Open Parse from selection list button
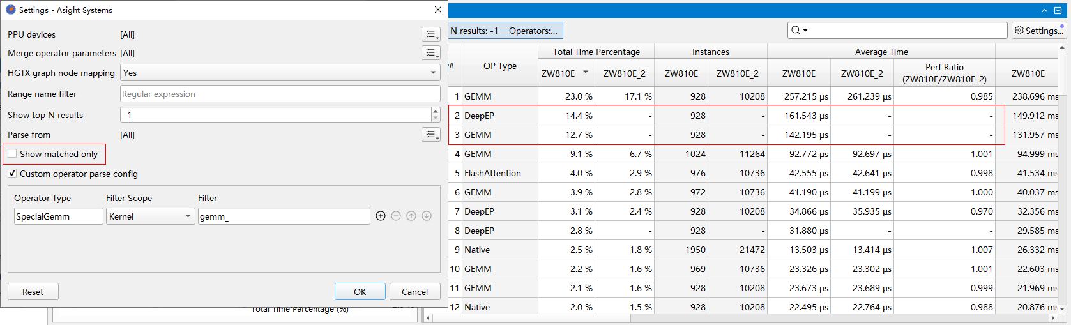This screenshot has width=1071, height=325. pyautogui.click(x=431, y=135)
